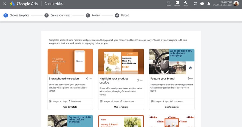Image resolution: width=242 pixels, height=127 pixels.
Task: Open the Tools wrench icon
Action: (x=186, y=3)
